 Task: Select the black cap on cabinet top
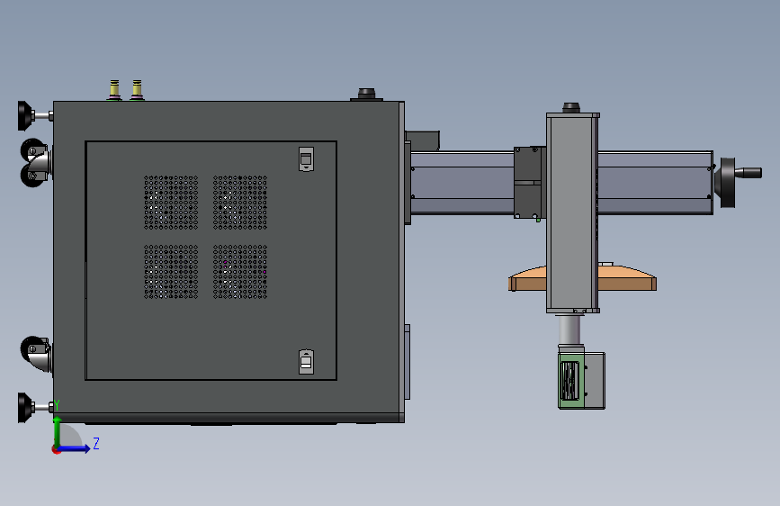[367, 95]
